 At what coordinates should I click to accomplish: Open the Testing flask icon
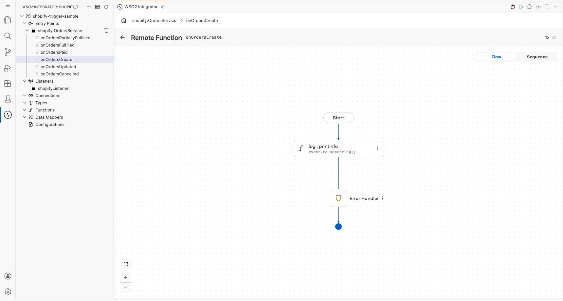point(8,99)
